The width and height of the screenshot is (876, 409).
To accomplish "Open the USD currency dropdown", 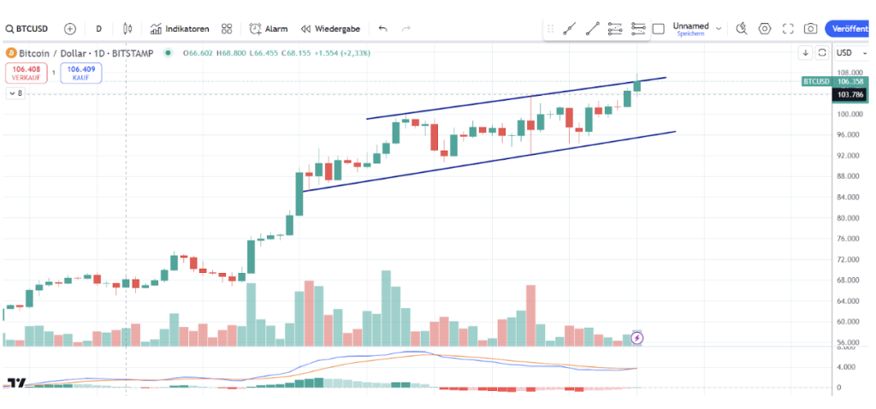I will pyautogui.click(x=852, y=53).
